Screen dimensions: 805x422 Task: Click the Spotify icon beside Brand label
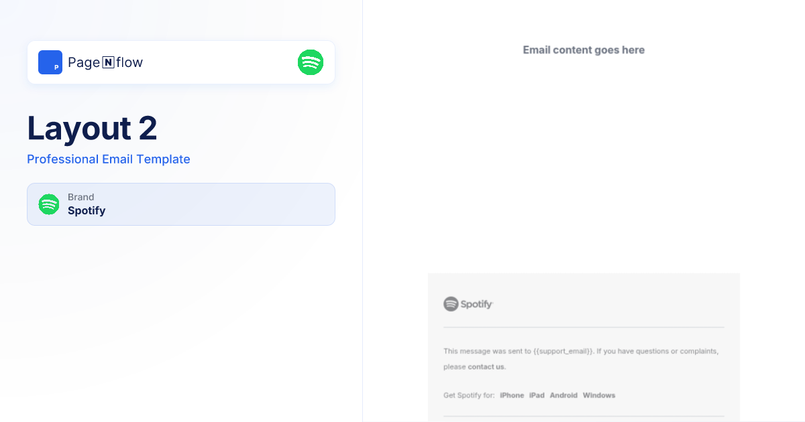click(x=49, y=204)
